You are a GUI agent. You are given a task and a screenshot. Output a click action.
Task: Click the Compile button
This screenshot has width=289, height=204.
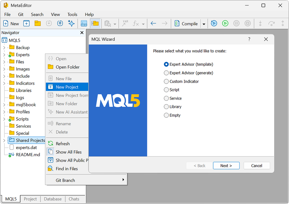pyautogui.click(x=186, y=23)
